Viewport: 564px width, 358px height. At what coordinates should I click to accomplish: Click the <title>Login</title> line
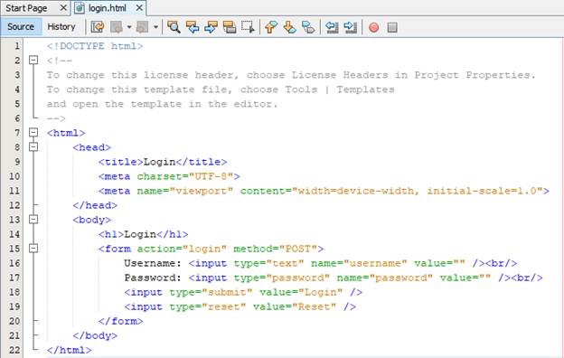coord(163,162)
